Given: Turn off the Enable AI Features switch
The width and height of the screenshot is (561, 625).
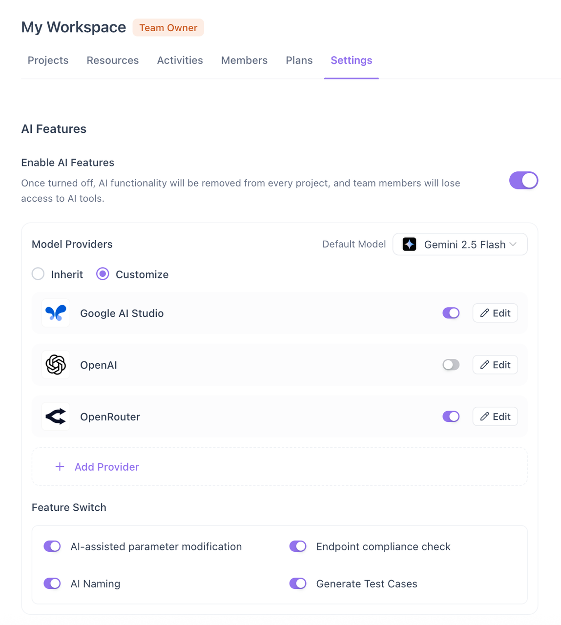Looking at the screenshot, I should coord(523,181).
